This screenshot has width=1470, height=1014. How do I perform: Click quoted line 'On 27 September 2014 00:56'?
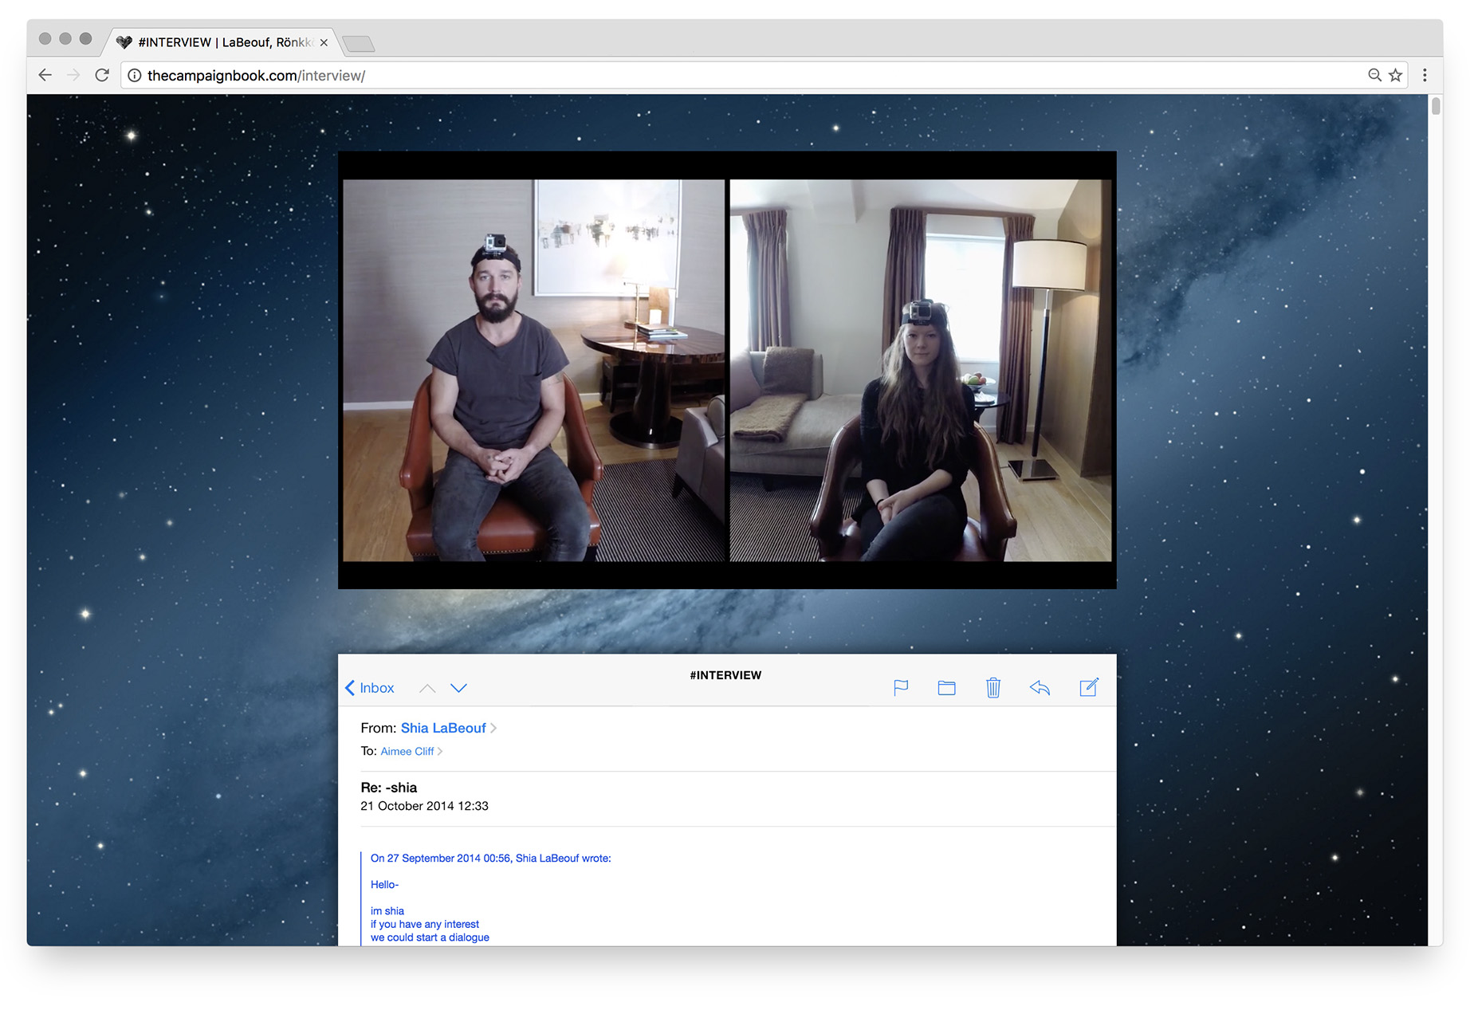(441, 859)
